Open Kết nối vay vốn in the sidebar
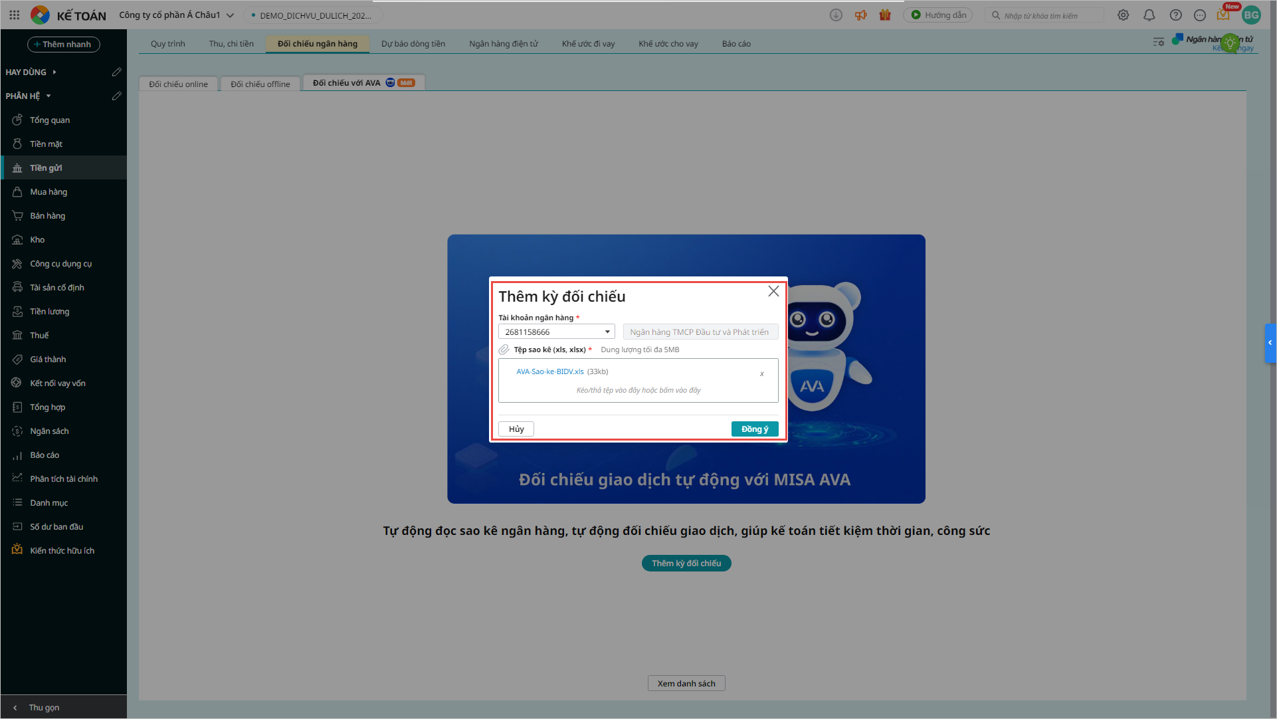The height and width of the screenshot is (719, 1277). pos(64,383)
